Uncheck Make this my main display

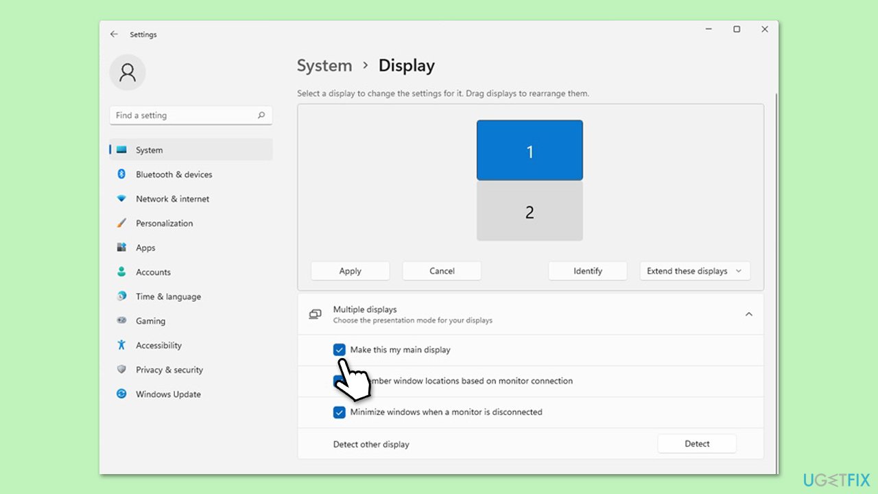pos(340,350)
